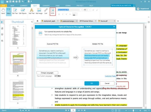This screenshot has width=151, height=112.
Task: Zoom in with the plus button
Action: (x=140, y=110)
